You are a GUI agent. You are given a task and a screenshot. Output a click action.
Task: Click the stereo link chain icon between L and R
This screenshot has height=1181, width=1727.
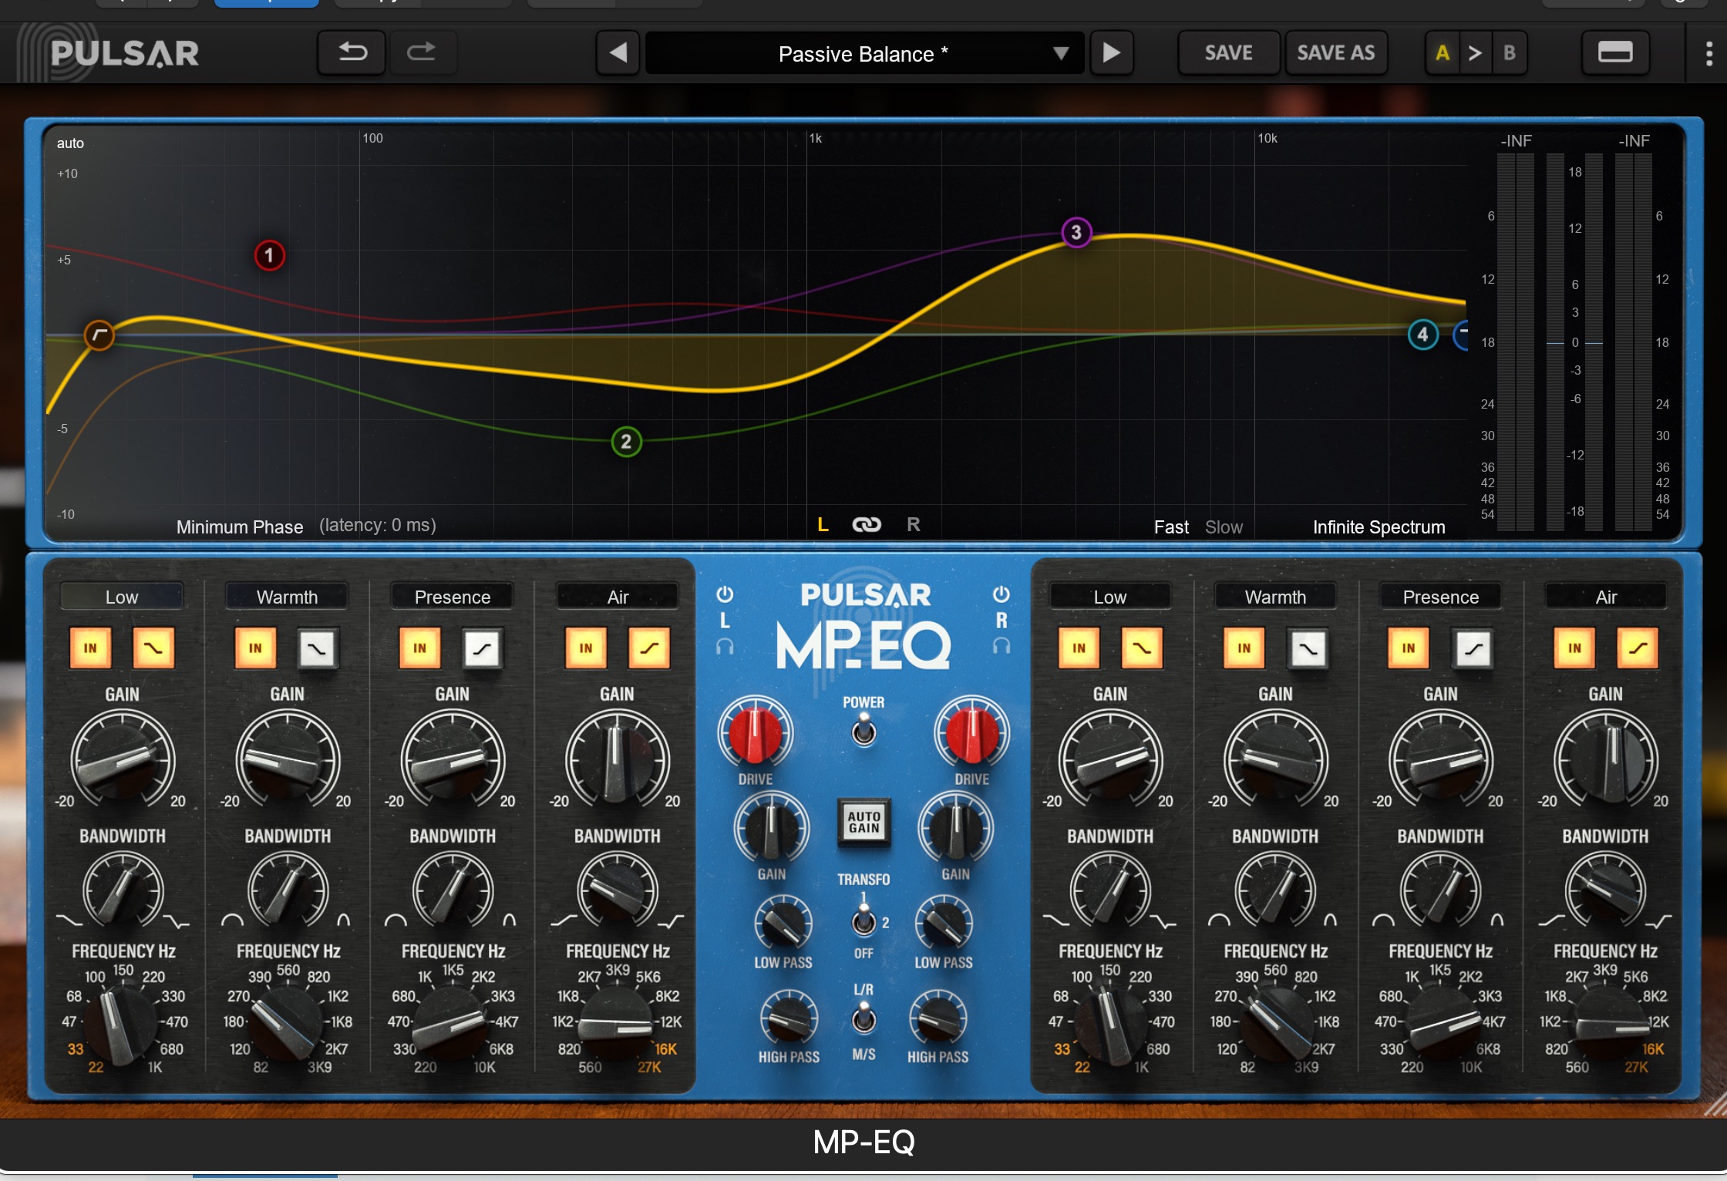point(866,524)
